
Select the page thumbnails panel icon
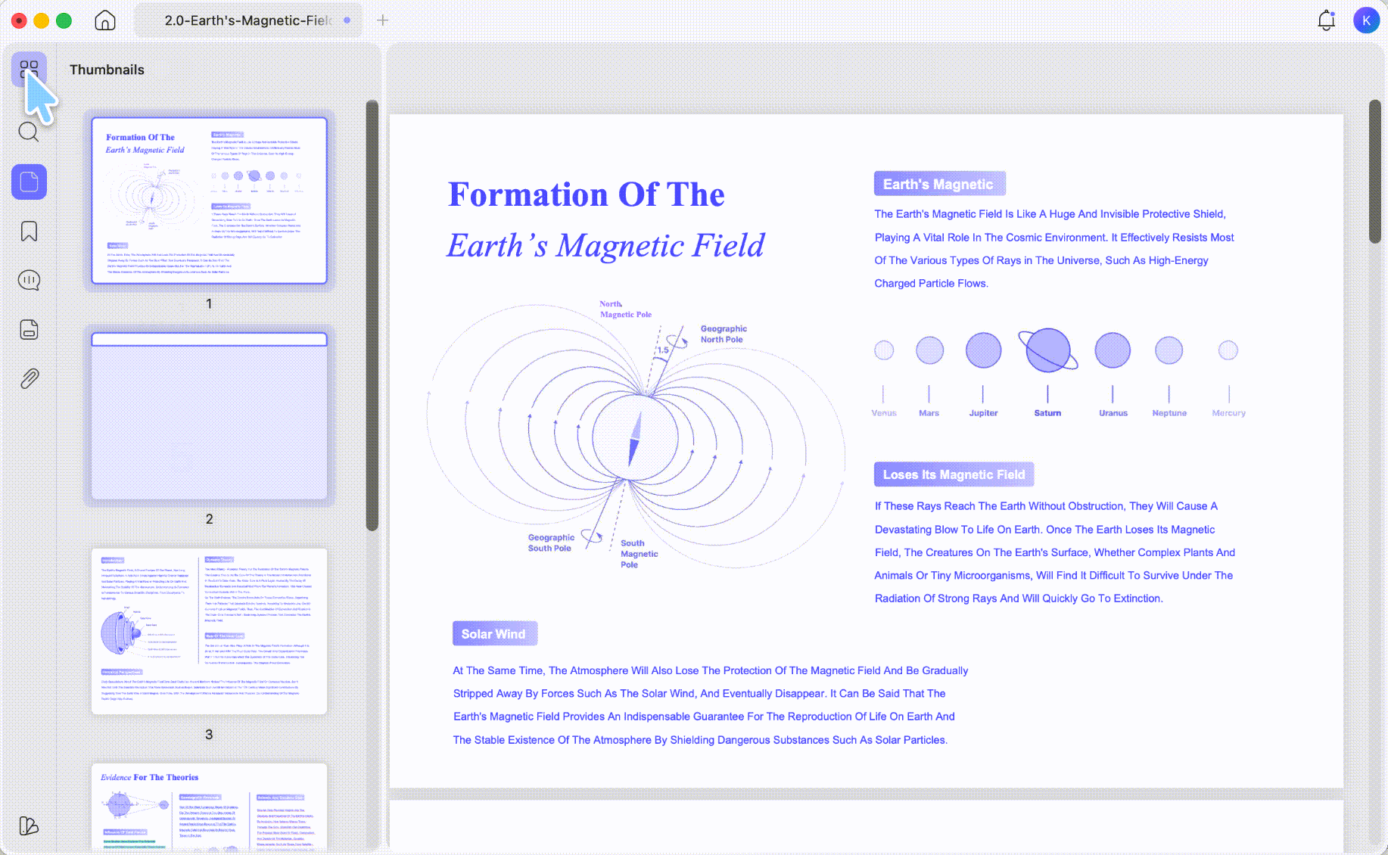(29, 182)
